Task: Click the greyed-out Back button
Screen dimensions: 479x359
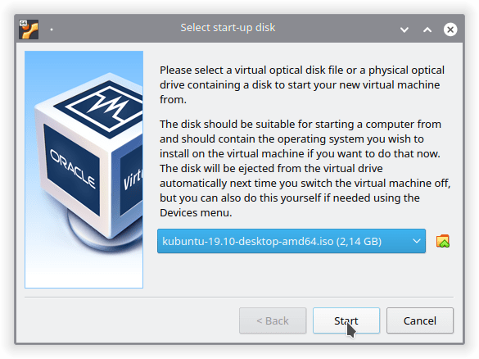Action: coord(273,320)
